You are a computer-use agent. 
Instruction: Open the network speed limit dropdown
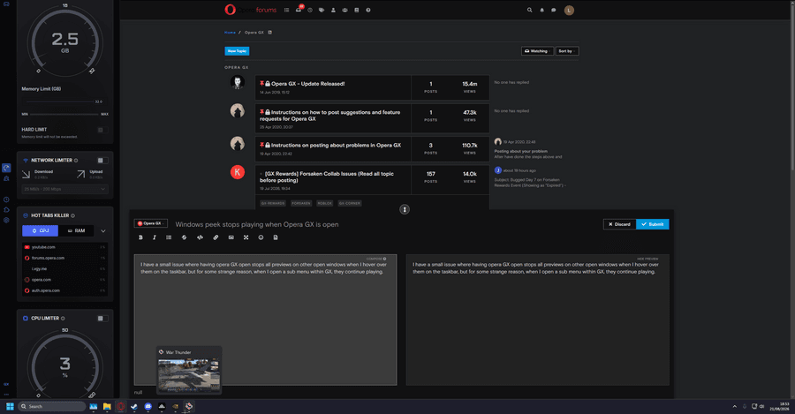pyautogui.click(x=64, y=189)
